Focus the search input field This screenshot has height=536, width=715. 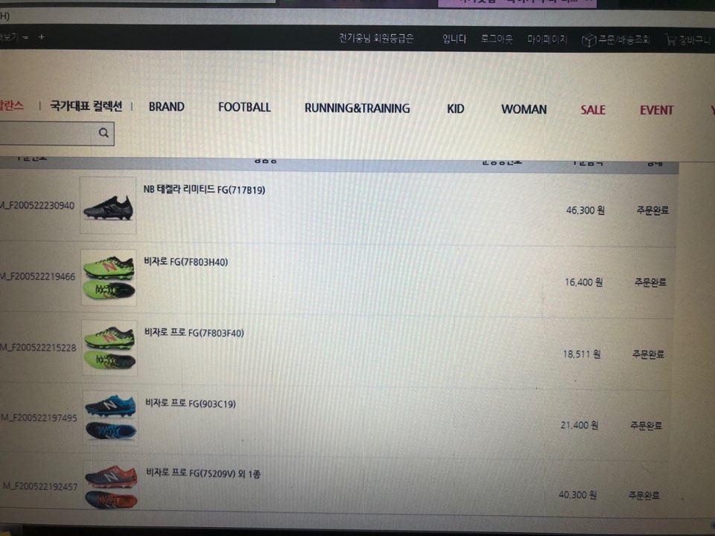pos(47,133)
